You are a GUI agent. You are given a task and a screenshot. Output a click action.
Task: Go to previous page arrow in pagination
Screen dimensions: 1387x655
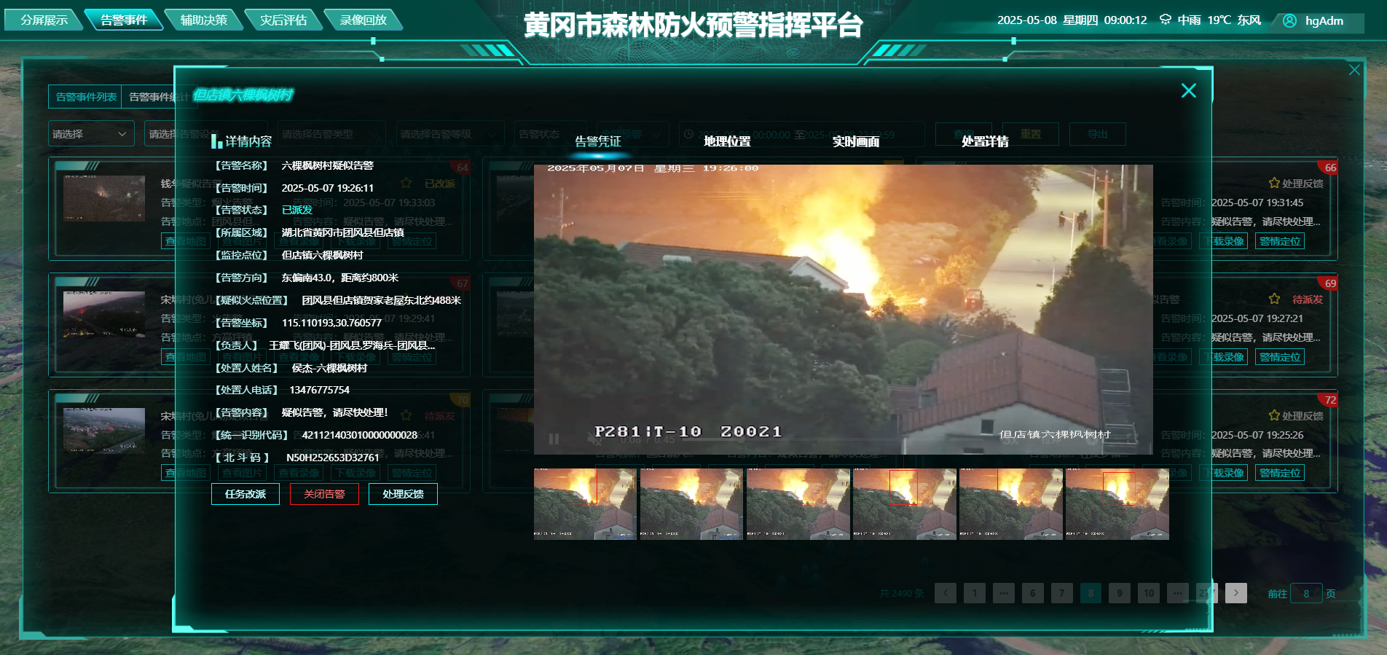946,593
